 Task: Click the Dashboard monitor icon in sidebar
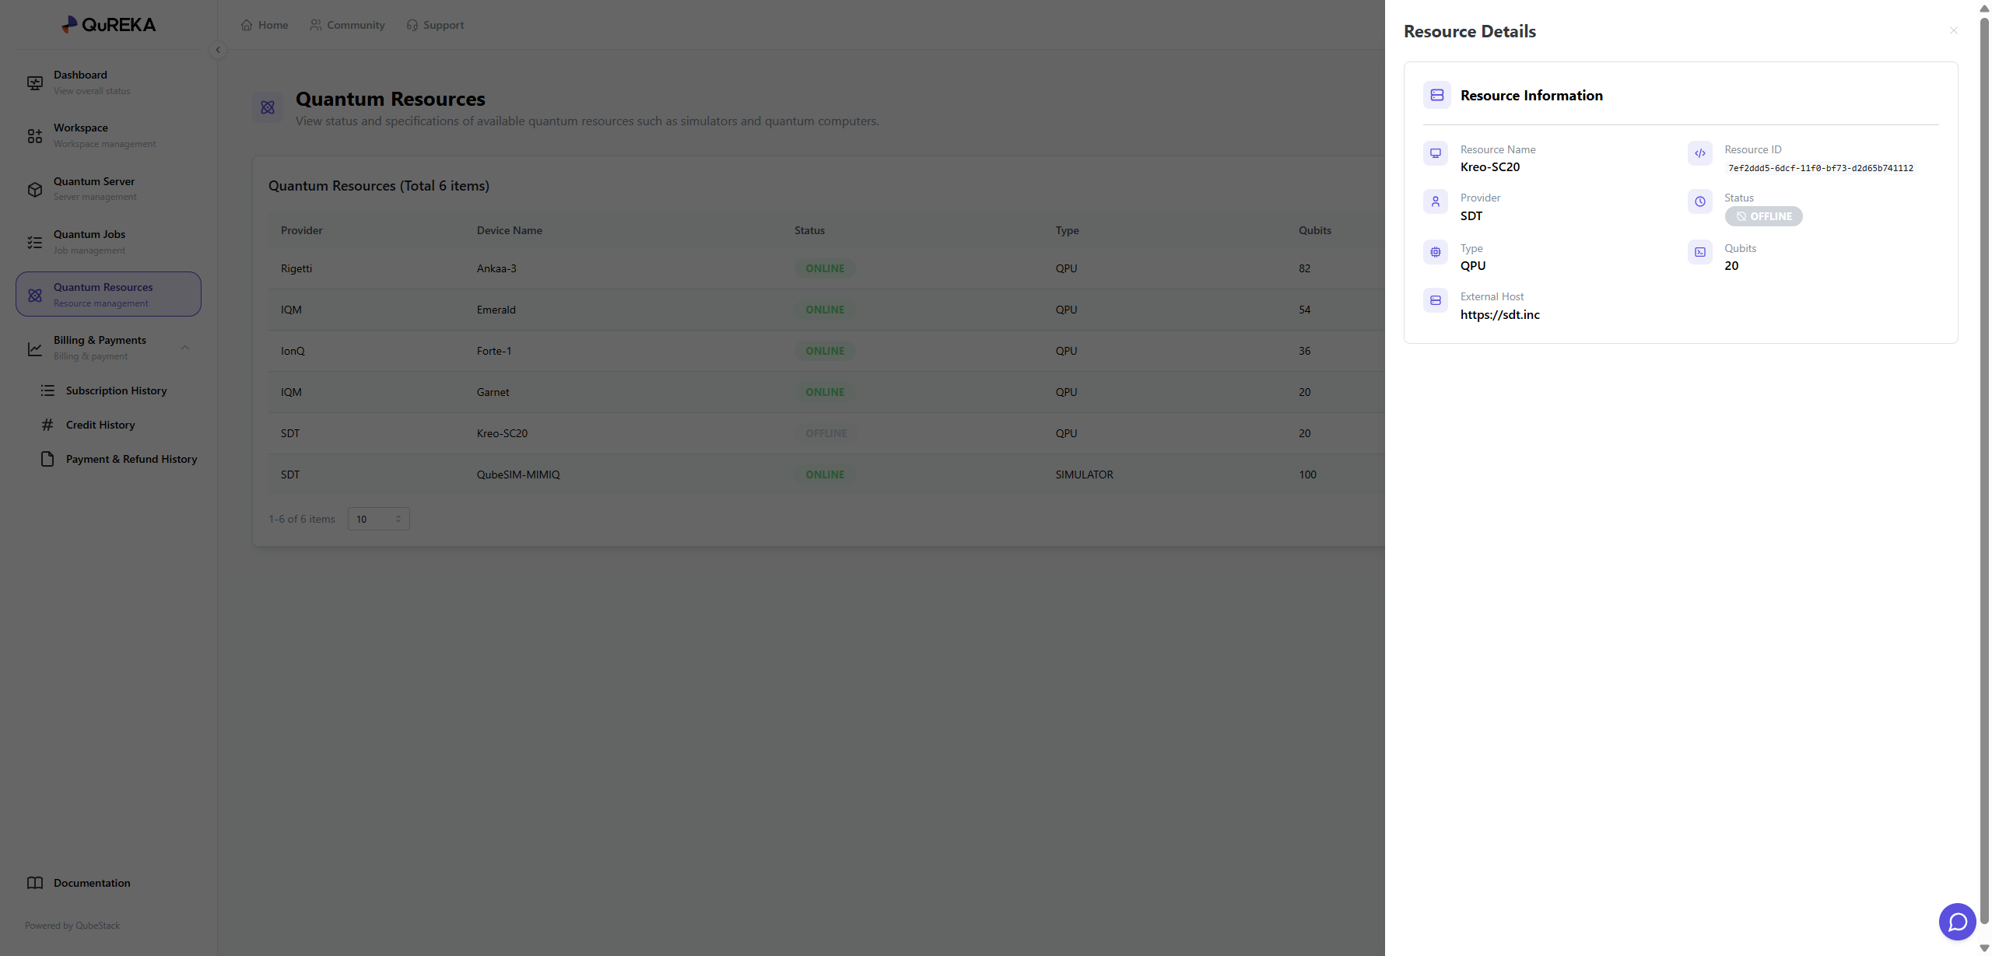click(35, 82)
